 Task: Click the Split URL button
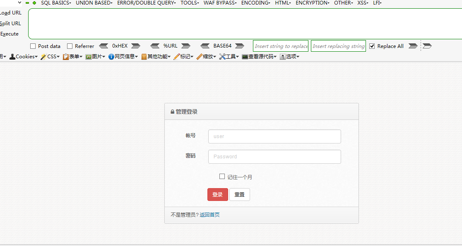click(x=11, y=24)
